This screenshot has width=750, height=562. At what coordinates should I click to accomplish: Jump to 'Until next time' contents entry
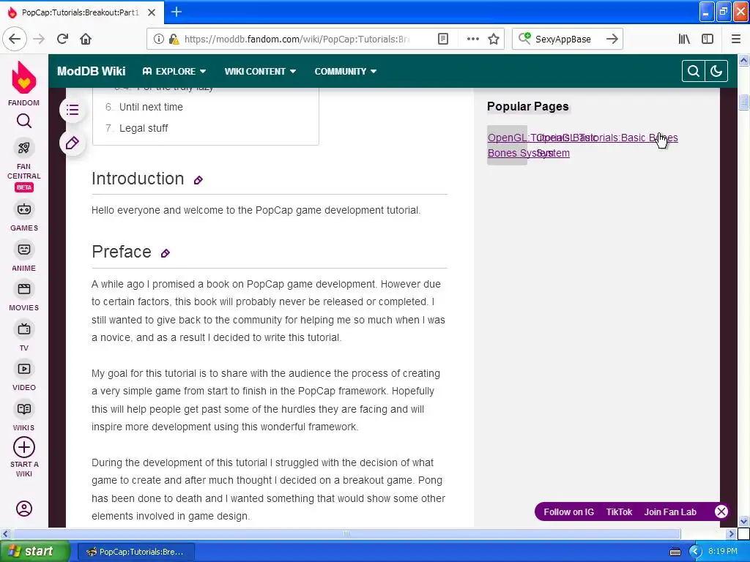pos(151,107)
